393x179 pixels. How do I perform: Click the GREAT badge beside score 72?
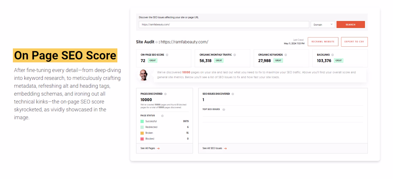(x=153, y=61)
